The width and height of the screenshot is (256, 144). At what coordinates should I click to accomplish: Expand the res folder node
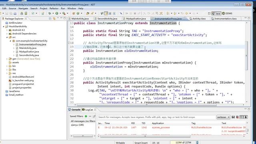[7, 73]
